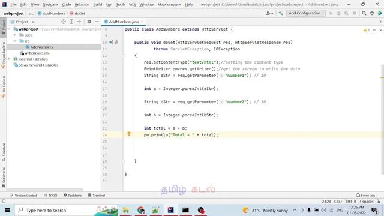Open IDE settings gear in top toolbar
Screen dimensions: 384x216
point(372,13)
